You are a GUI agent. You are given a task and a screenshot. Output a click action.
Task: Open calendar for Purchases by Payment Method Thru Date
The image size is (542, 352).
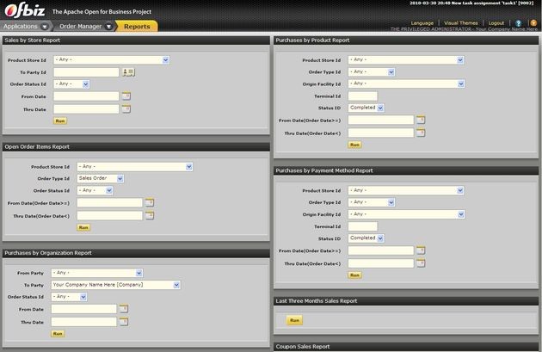pos(421,263)
